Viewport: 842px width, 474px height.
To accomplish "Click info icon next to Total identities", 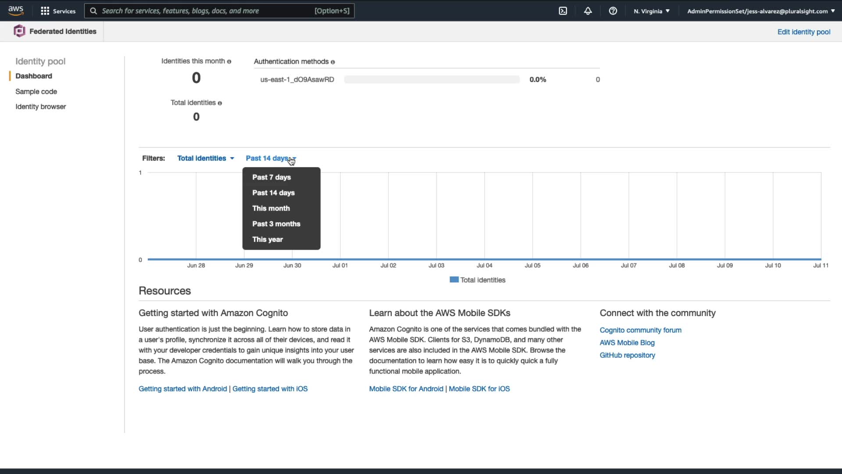I will point(220,103).
